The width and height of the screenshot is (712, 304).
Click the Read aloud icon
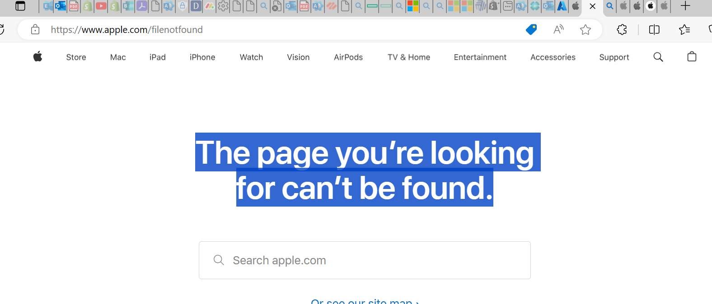tap(559, 30)
